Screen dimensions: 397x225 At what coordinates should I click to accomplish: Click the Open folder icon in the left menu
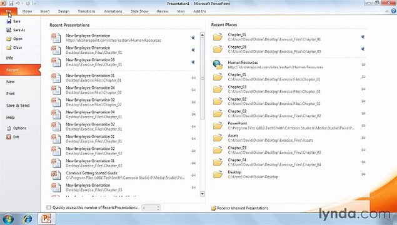9,39
